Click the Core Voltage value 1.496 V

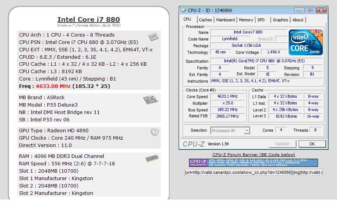point(274,52)
